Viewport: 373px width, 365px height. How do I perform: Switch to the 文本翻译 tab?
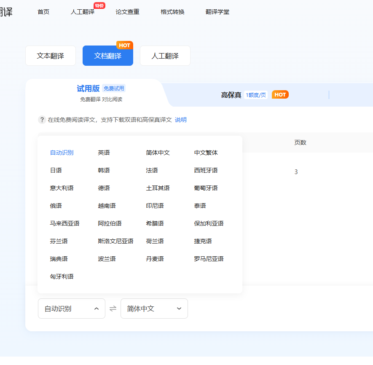pyautogui.click(x=51, y=56)
